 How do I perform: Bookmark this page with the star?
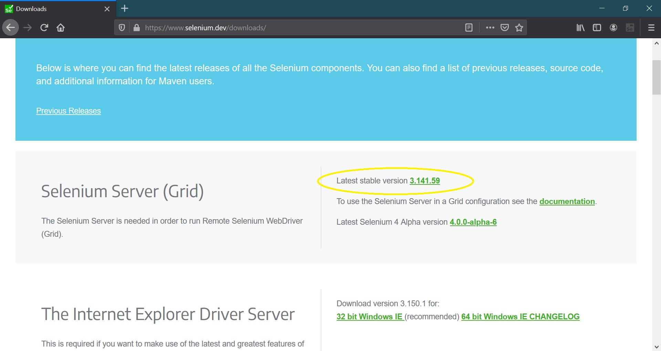click(x=519, y=28)
